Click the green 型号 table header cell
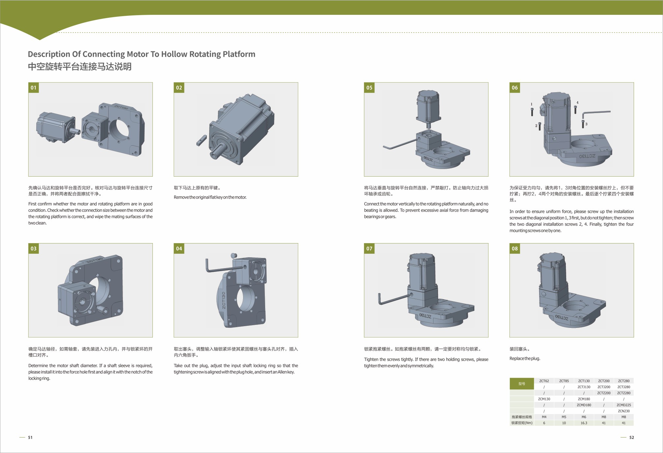The image size is (663, 453). pos(522,384)
